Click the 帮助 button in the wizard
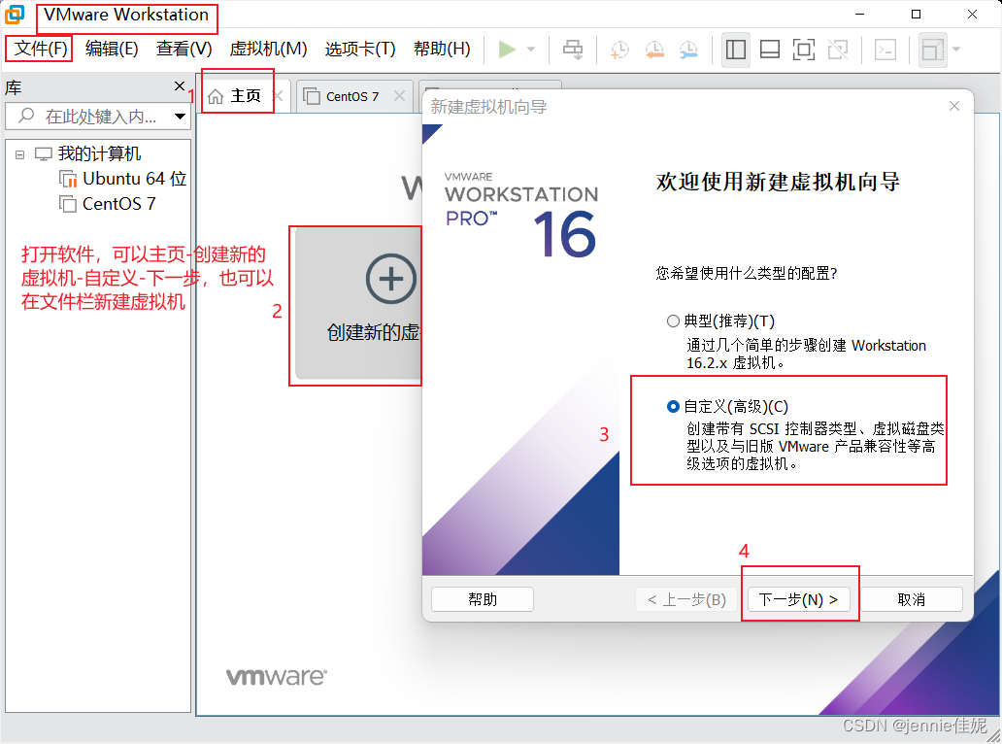This screenshot has width=1002, height=744. click(x=483, y=598)
